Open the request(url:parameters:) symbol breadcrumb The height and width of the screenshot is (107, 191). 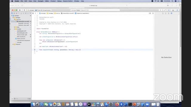tap(82, 13)
